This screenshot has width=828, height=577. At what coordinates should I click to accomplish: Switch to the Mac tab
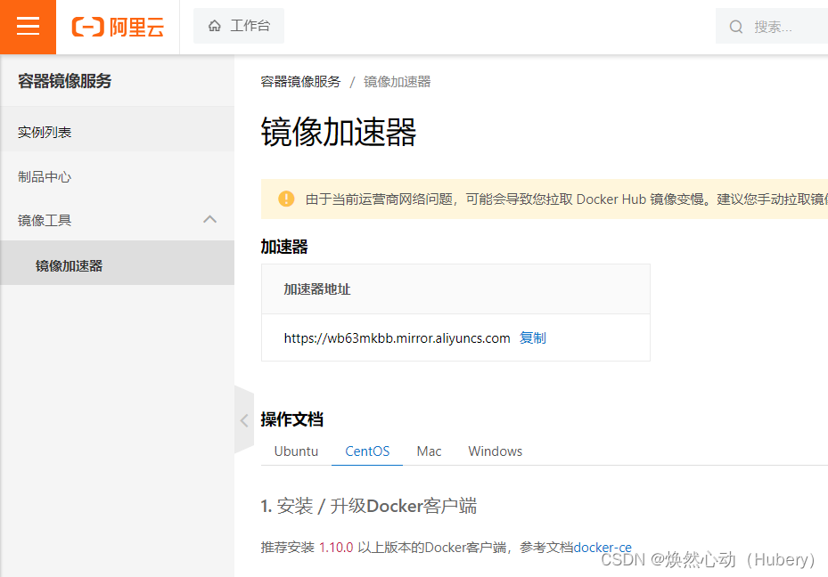(429, 451)
